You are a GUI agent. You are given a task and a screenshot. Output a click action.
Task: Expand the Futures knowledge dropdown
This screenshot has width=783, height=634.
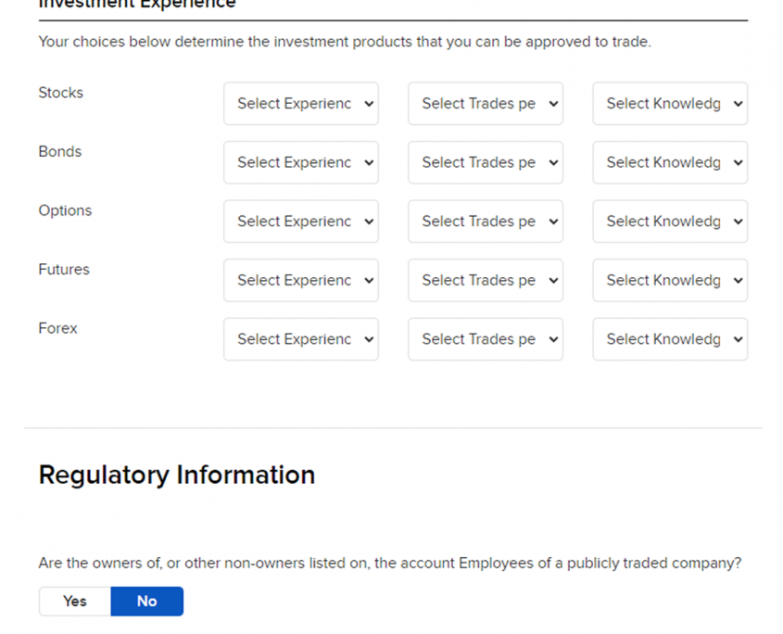[x=669, y=280]
